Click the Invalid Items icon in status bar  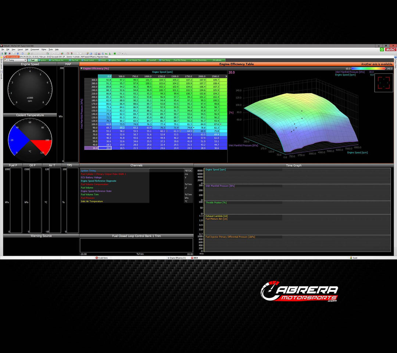click(x=97, y=258)
